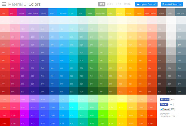The width and height of the screenshot is (186, 126).
Task: Click the Created by Hemratna & Harsh text
Action: (x=168, y=115)
